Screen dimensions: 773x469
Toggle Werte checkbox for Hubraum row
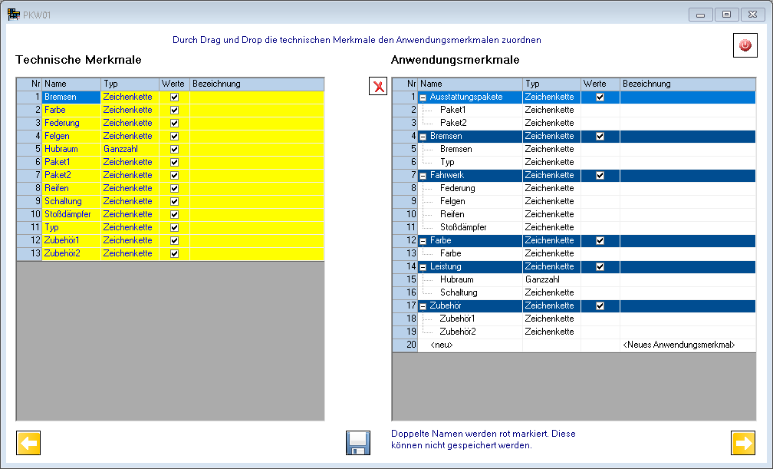175,149
